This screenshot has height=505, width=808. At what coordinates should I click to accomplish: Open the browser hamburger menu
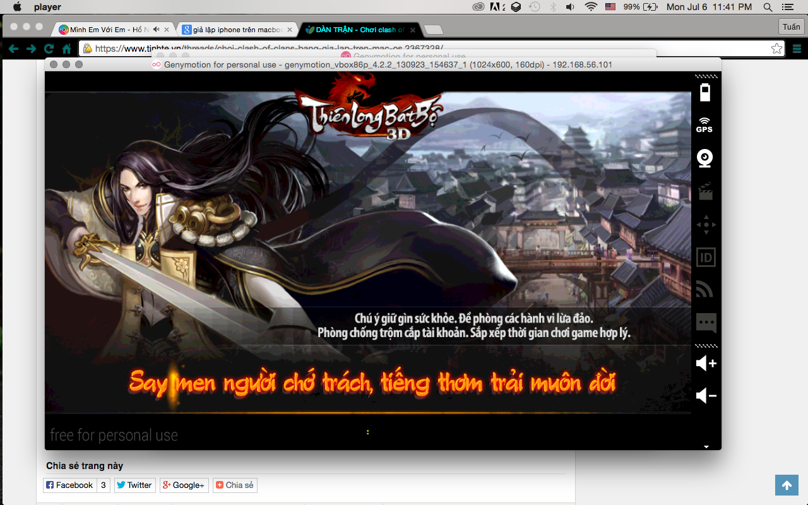(797, 49)
